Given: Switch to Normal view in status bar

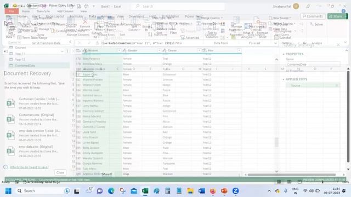Looking at the screenshot, I should [x=279, y=182].
